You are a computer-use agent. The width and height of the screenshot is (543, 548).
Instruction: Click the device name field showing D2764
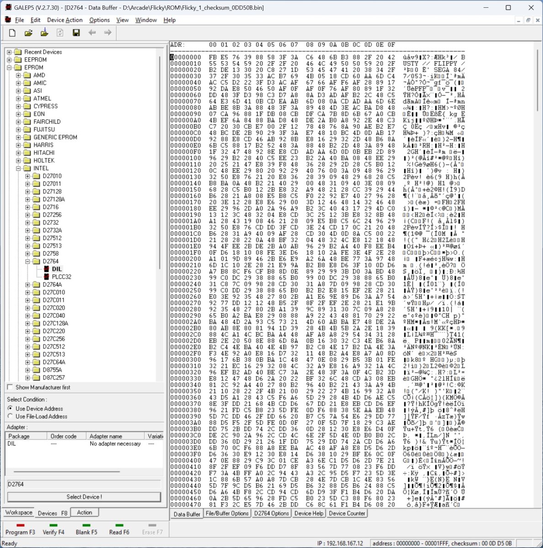pos(84,484)
